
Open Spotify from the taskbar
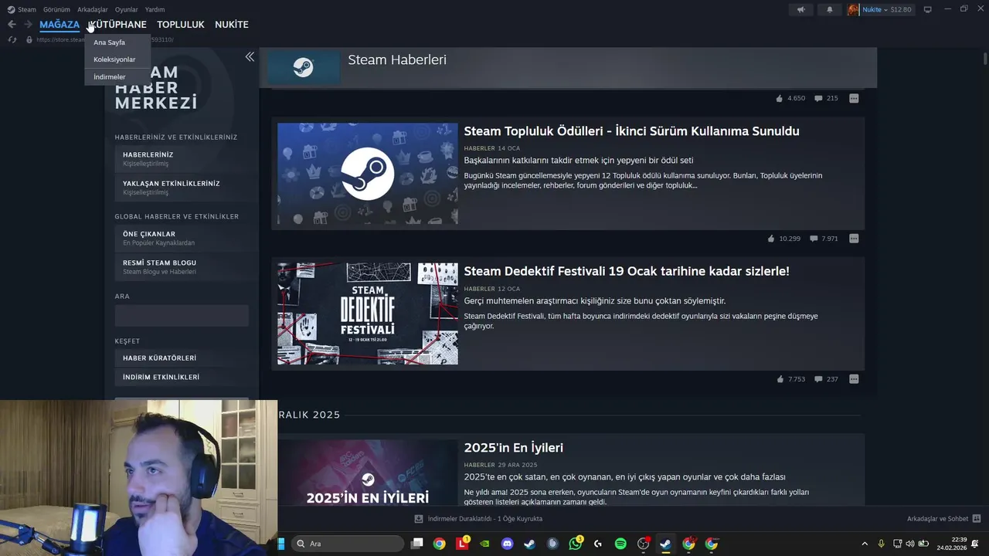click(620, 544)
